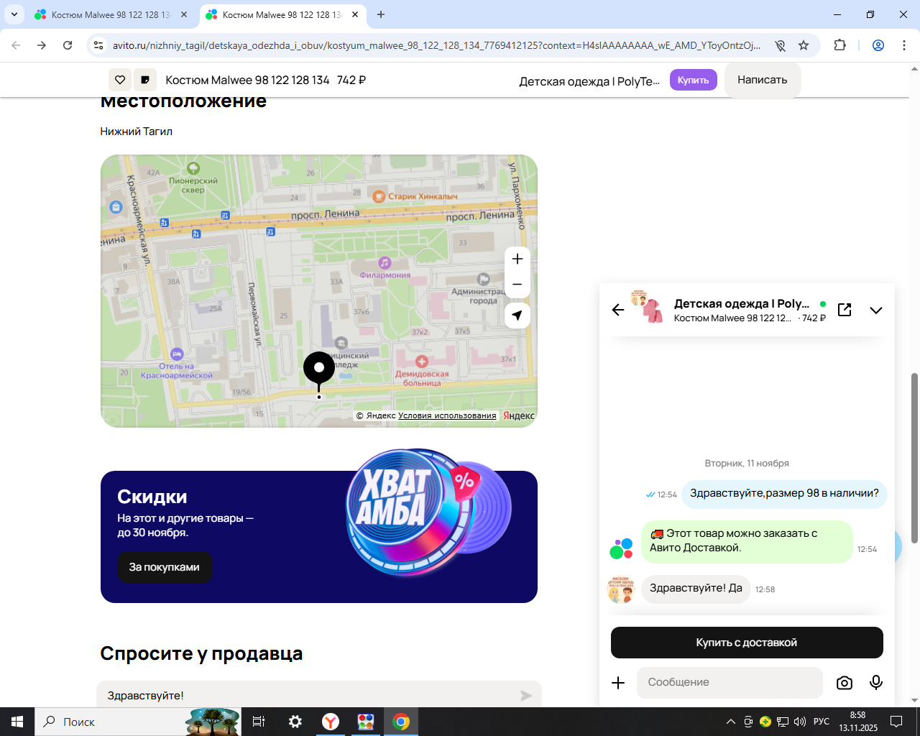The height and width of the screenshot is (736, 920).
Task: Switch to the first Костюм Malwee tab
Action: tap(111, 14)
